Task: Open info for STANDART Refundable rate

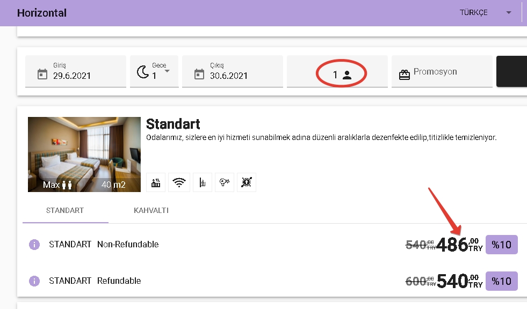Action: [34, 281]
